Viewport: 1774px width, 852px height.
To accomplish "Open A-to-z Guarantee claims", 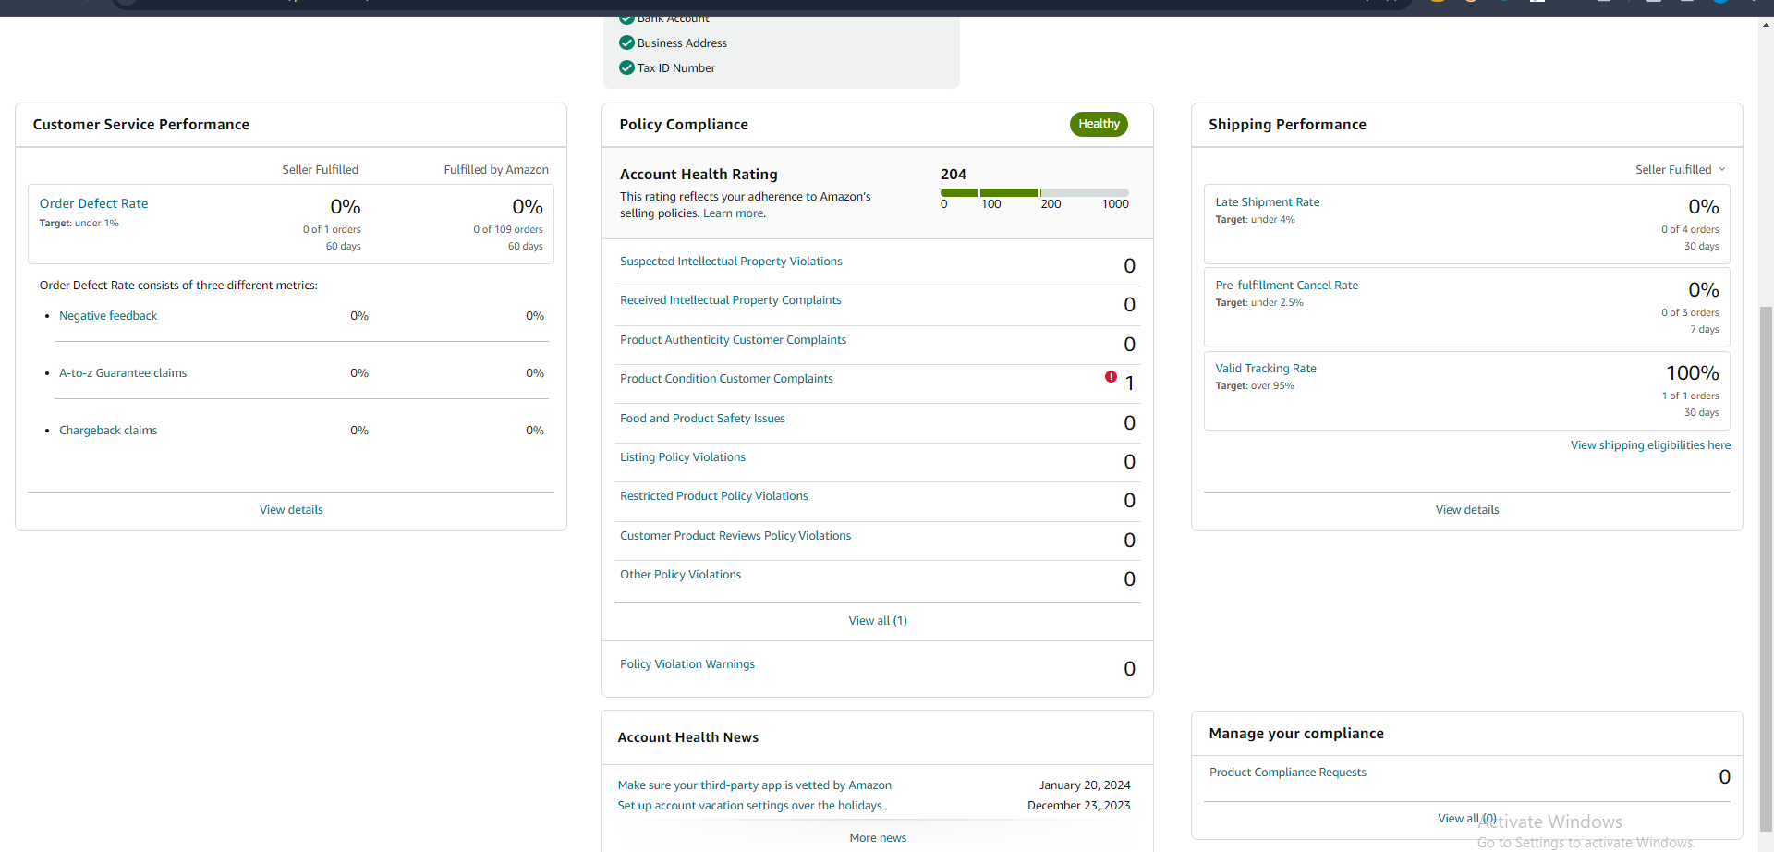I will pyautogui.click(x=123, y=373).
